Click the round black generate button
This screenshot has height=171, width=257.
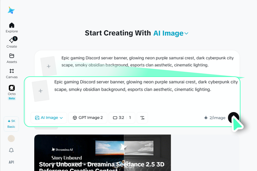pos(233,118)
